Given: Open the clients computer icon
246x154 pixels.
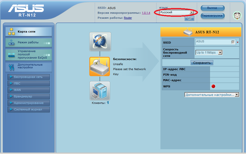Looking at the screenshot, I should [x=100, y=91].
